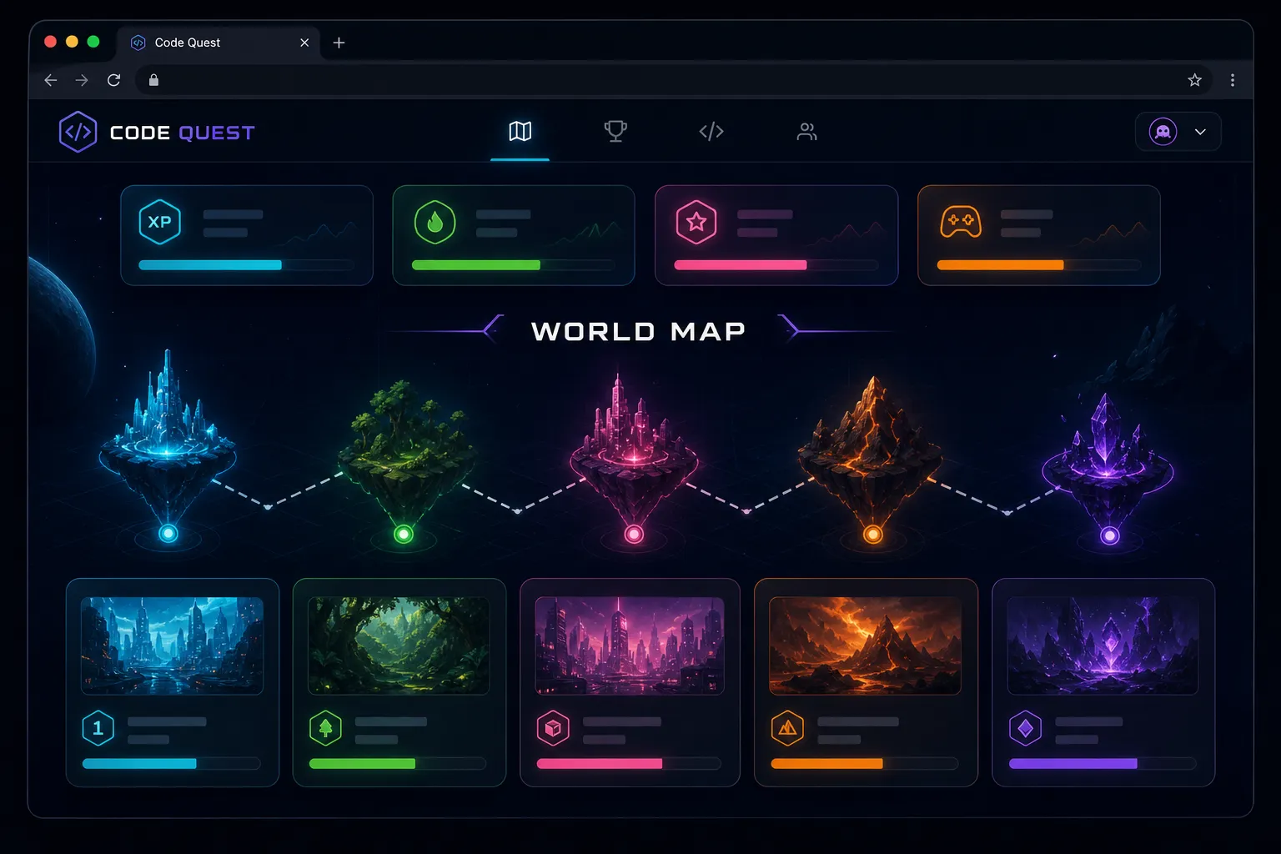Click the pink island map marker
This screenshot has width=1281, height=854.
point(634,534)
